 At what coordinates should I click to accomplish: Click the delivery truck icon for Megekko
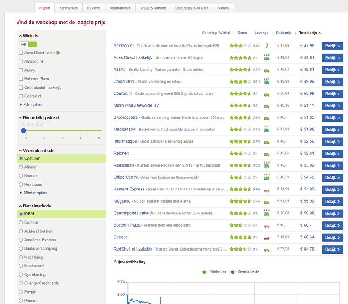pyautogui.click(x=267, y=203)
